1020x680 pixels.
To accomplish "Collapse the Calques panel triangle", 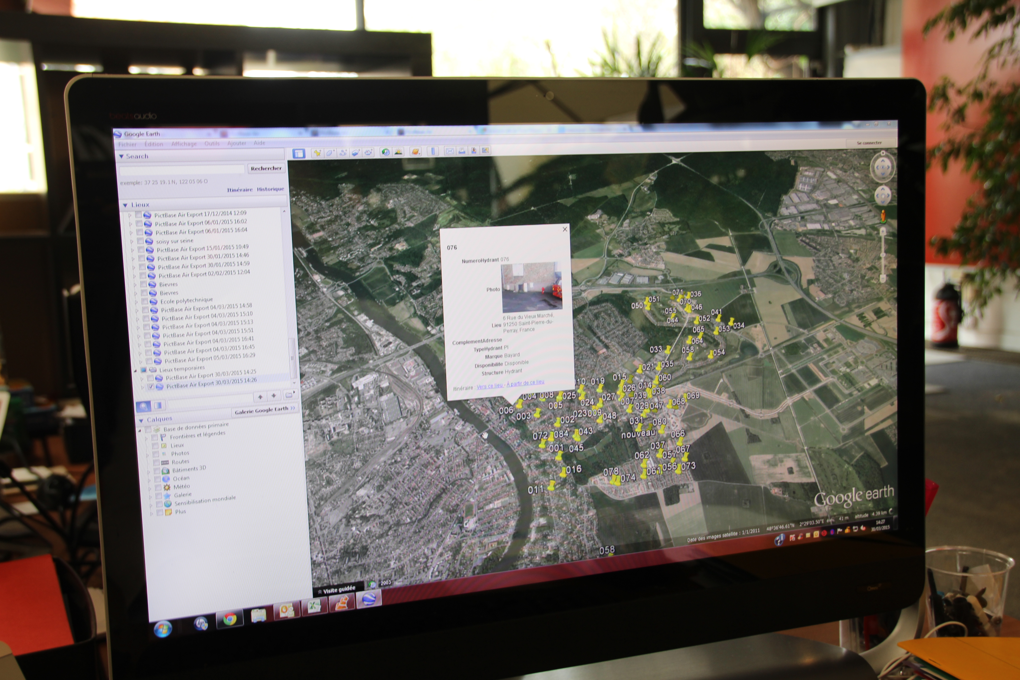I will 141,421.
